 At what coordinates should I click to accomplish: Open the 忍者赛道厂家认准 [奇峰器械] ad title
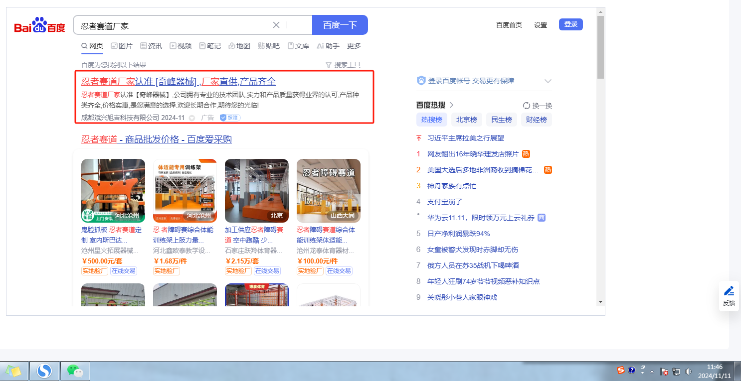(179, 82)
